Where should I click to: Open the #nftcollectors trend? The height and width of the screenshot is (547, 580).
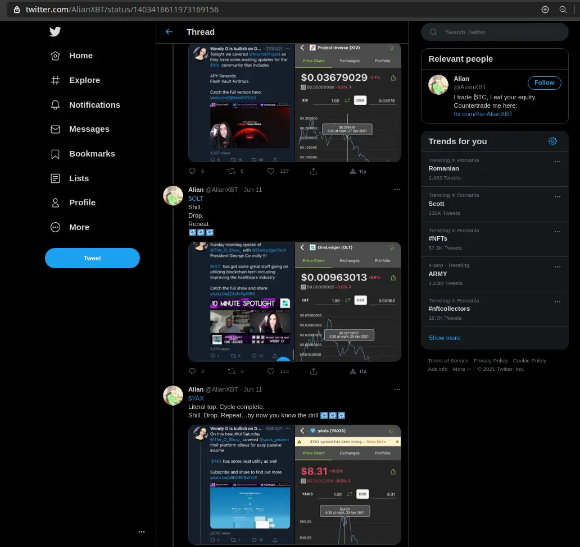pos(494,310)
